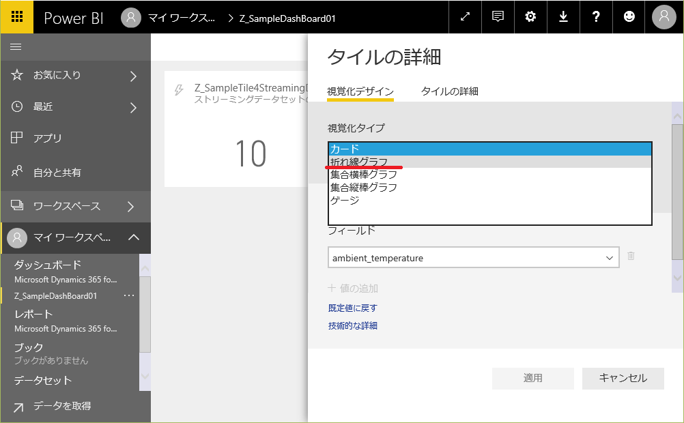
Task: Click the ブックがありません text
Action: 51,361
